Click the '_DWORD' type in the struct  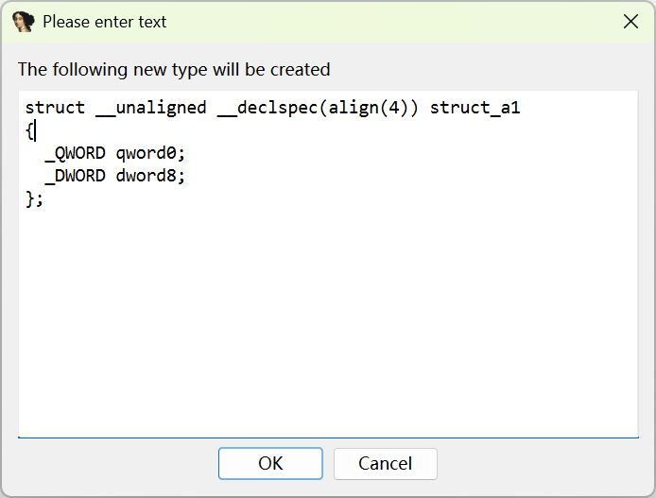tap(76, 176)
